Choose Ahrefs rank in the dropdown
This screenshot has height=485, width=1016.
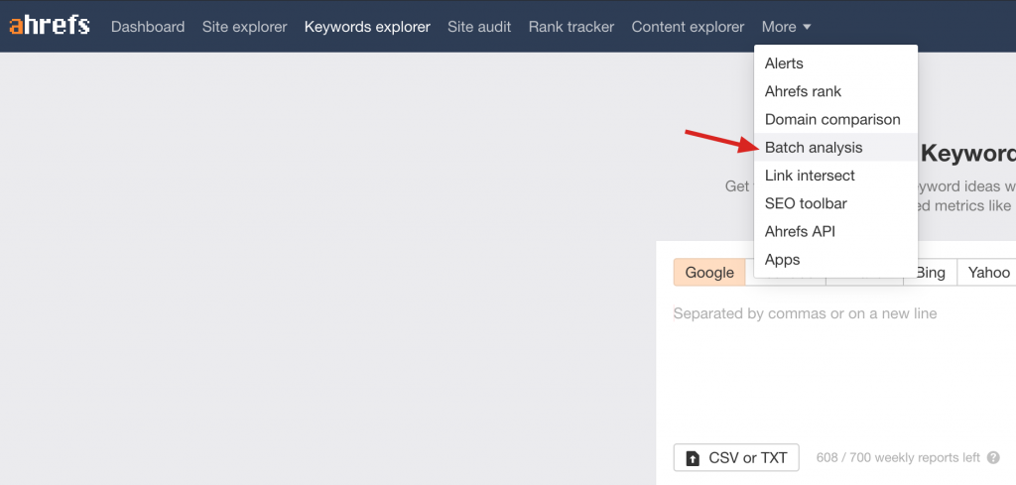coord(803,91)
